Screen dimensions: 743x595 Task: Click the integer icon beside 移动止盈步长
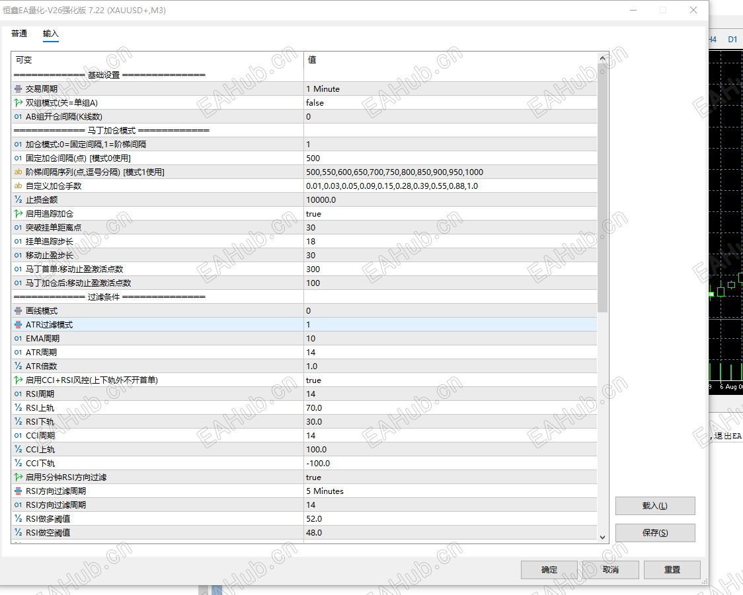(x=18, y=255)
